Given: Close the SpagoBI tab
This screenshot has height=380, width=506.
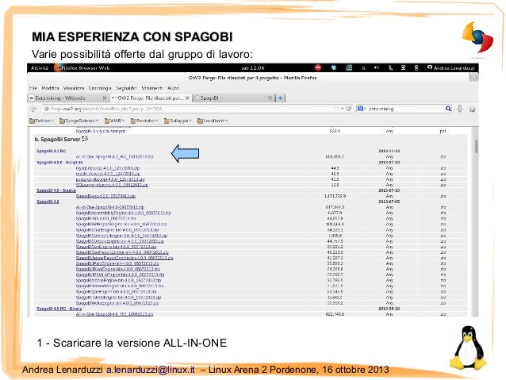Looking at the screenshot, I should [x=270, y=98].
